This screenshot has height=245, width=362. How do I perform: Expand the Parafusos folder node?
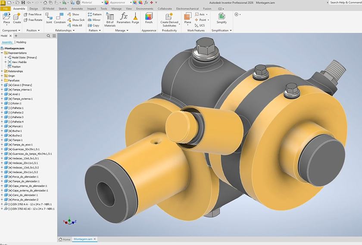[2, 80]
